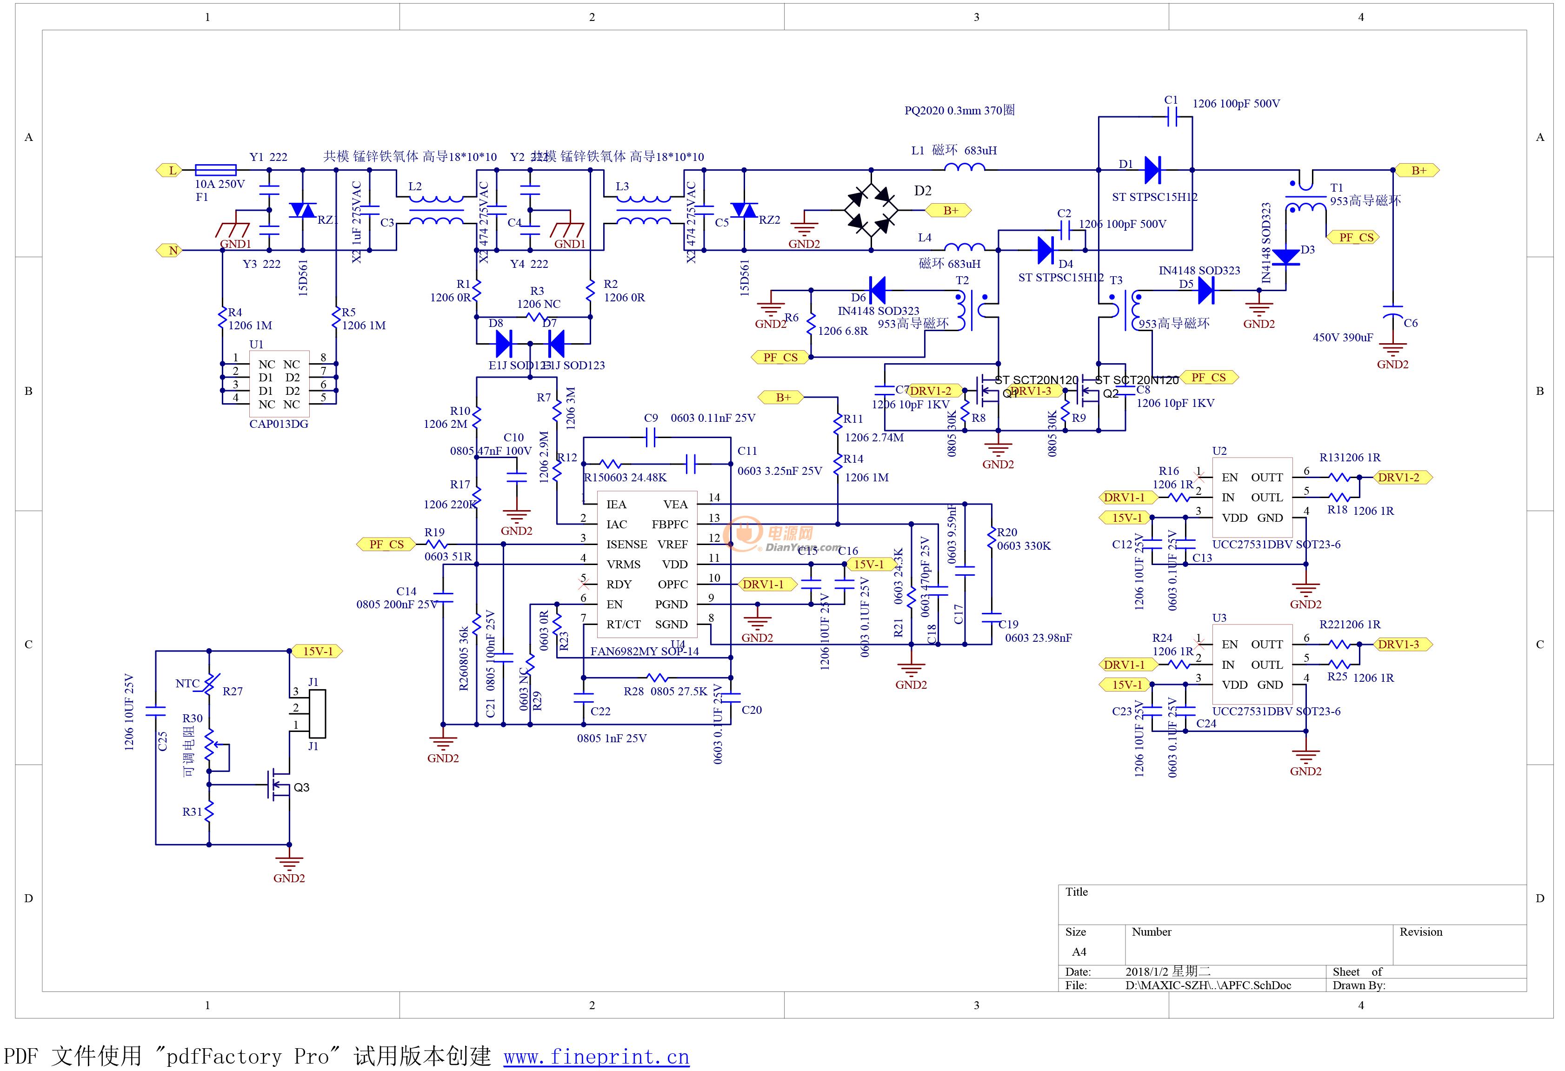1565x1071 pixels.
Task: Select the D4 diode symbol
Action: click(x=1045, y=250)
